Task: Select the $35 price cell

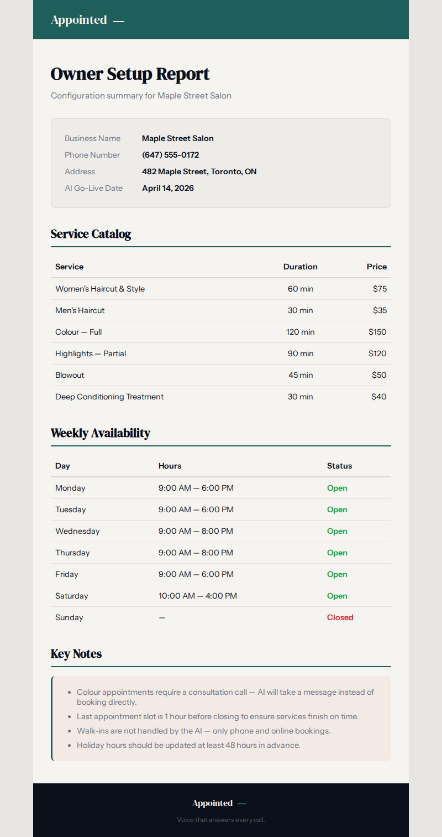Action: (x=380, y=310)
